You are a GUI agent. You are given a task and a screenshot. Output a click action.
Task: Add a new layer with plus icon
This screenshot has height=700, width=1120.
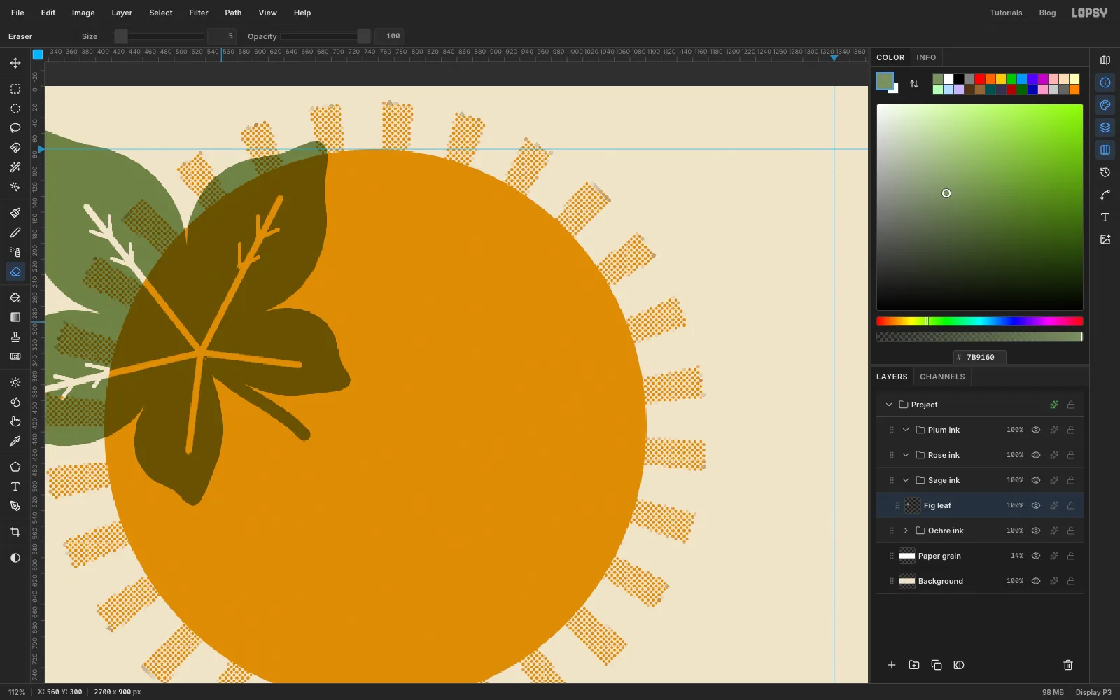(892, 665)
